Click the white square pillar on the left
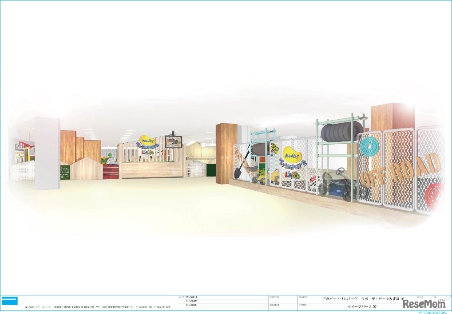The image size is (452, 314). tap(47, 153)
